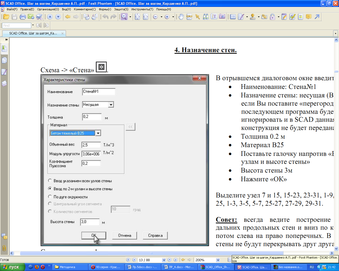Image resolution: width=339 pixels, height=271 pixels.
Task: Open Zoom tool dropdown arrow
Action: (130, 17)
